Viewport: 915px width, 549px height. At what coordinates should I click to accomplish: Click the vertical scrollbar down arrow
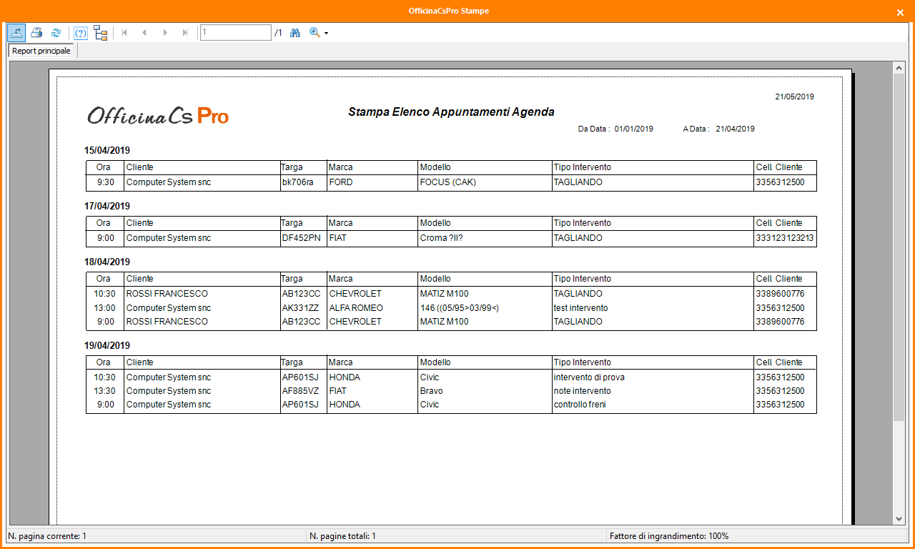click(x=900, y=519)
